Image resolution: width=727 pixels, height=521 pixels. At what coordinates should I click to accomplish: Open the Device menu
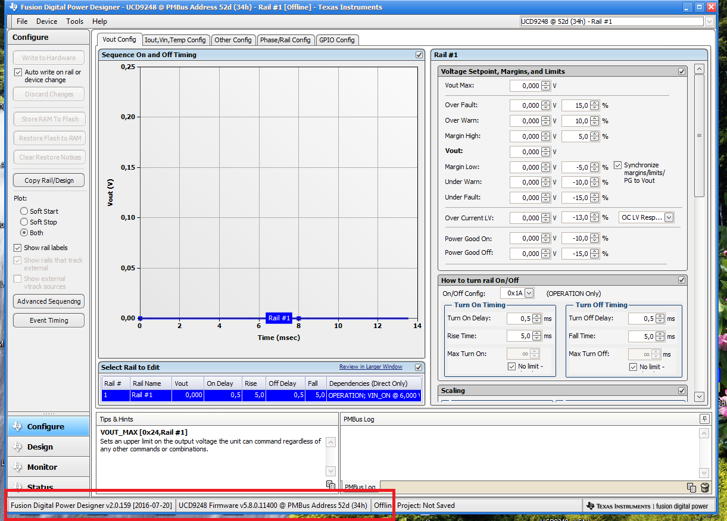pyautogui.click(x=47, y=21)
